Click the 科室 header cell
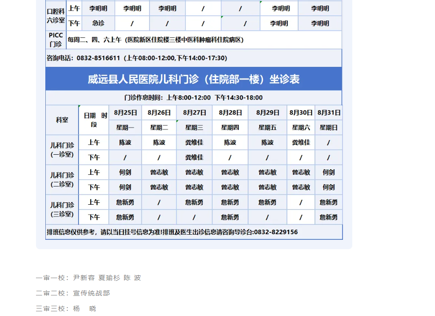The width and height of the screenshot is (435, 316). click(x=62, y=120)
